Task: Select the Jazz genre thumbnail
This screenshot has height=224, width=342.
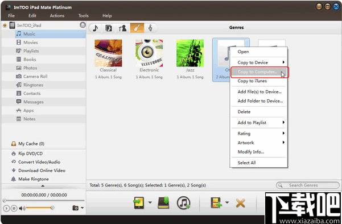Action: [x=190, y=53]
